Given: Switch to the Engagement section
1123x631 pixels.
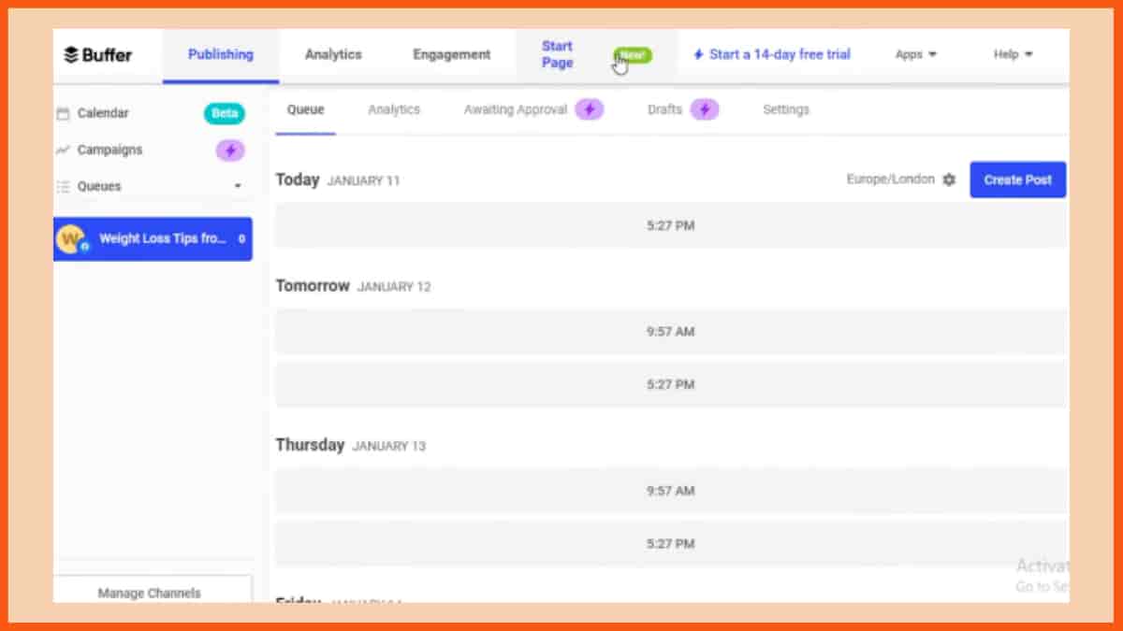Looking at the screenshot, I should pyautogui.click(x=451, y=54).
